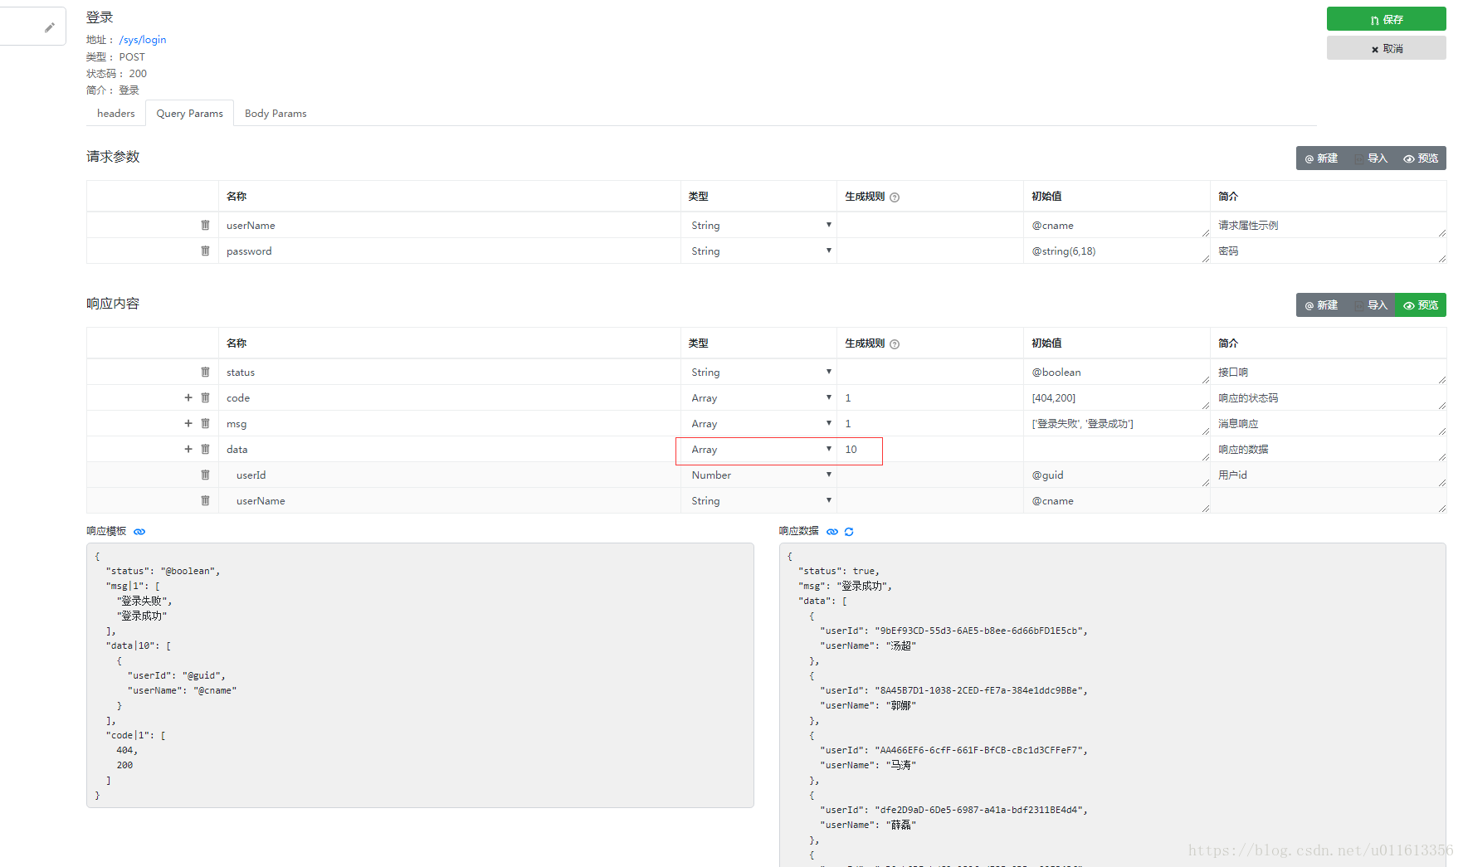Add a child field under code
Viewport: 1463px width, 867px height.
pos(188,397)
